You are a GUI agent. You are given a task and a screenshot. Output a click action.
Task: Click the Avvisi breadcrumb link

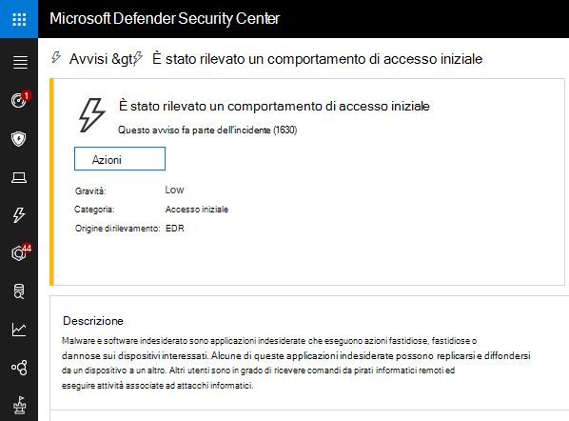pyautogui.click(x=88, y=59)
